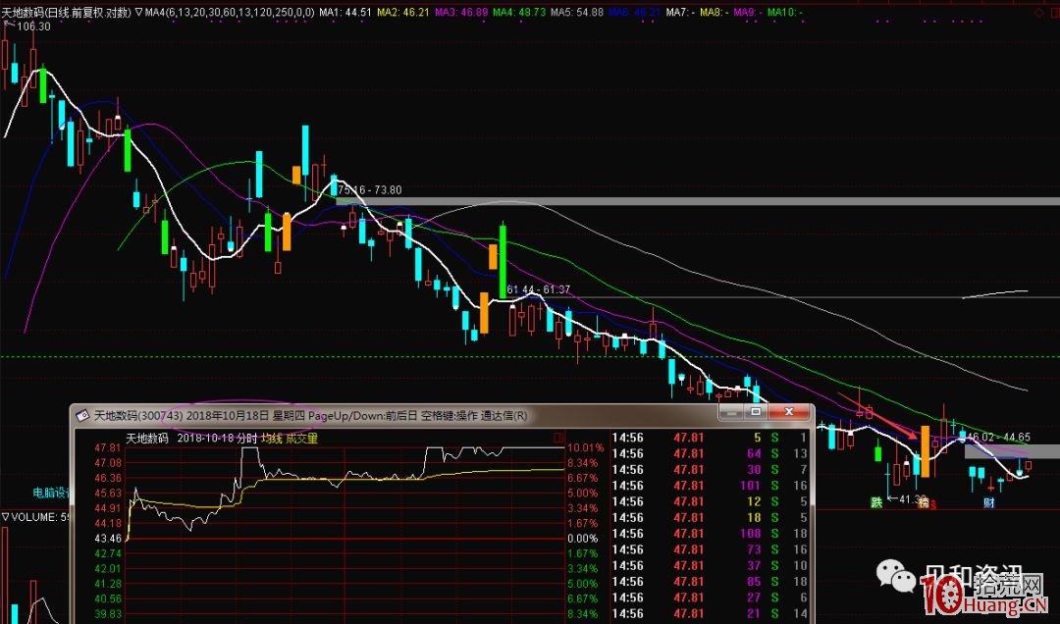Select the tick row with volume 101
1060x624 pixels.
710,486
